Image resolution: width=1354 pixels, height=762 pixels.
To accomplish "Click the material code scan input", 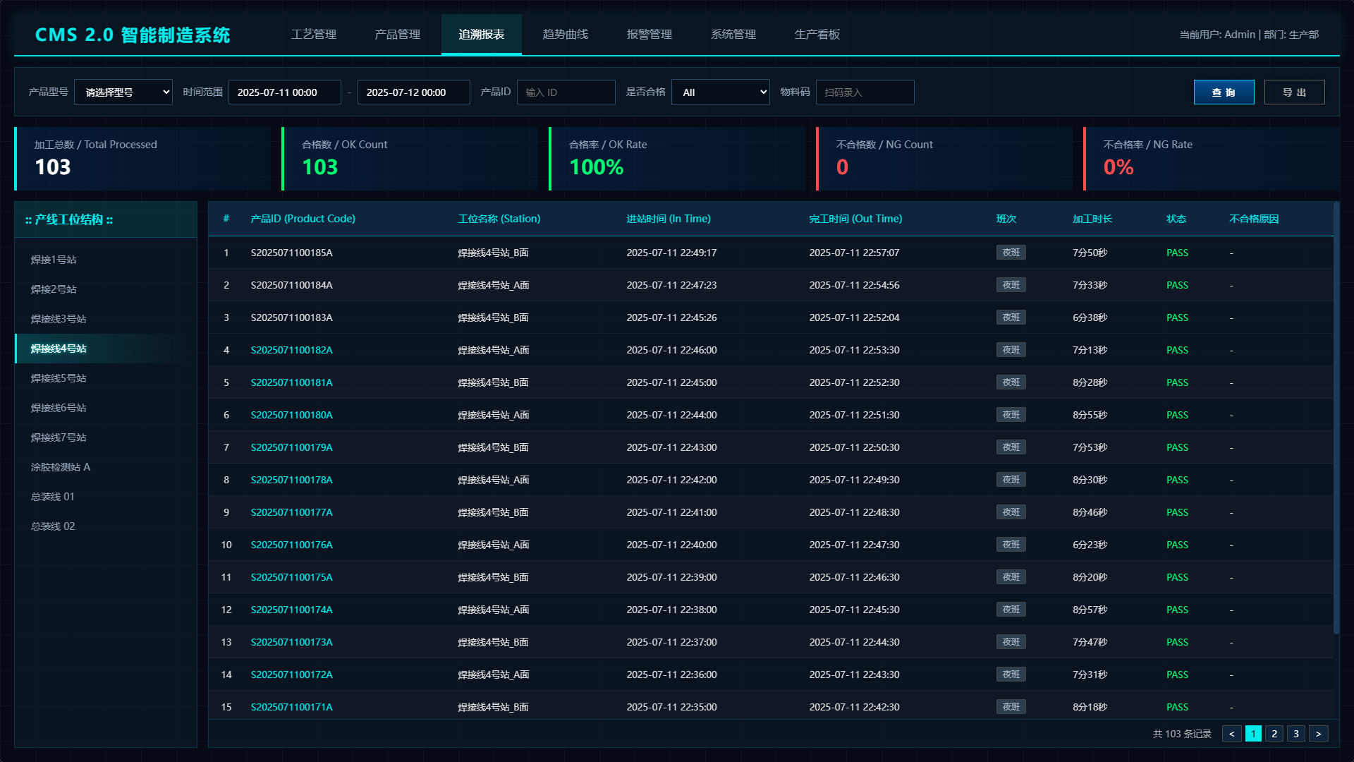I will 865,92.
